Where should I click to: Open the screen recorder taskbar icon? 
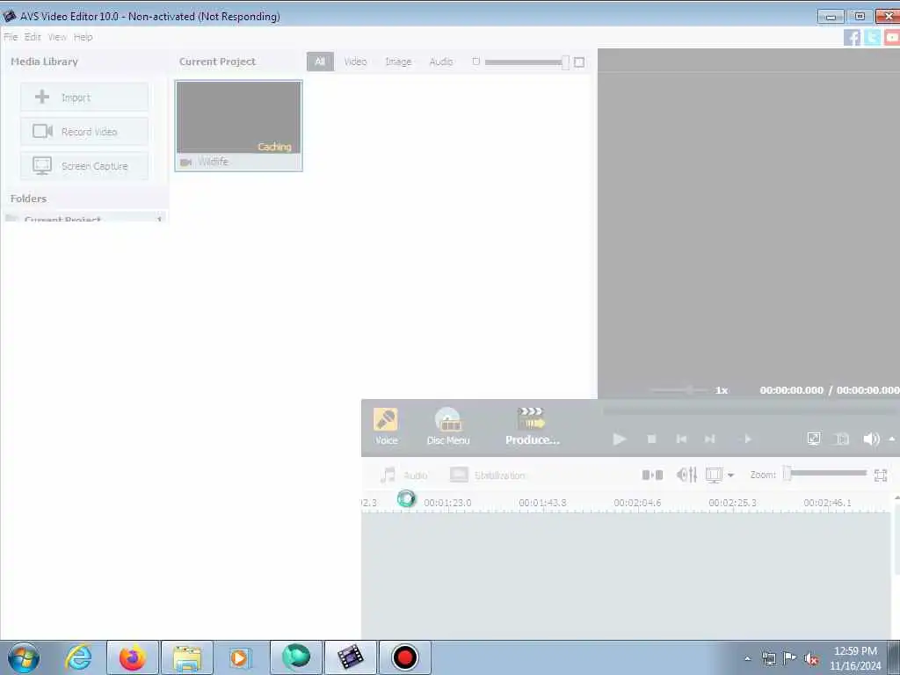[404, 657]
